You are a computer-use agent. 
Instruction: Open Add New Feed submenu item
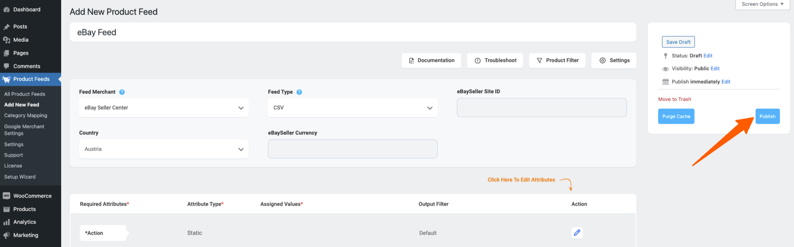[x=22, y=105]
